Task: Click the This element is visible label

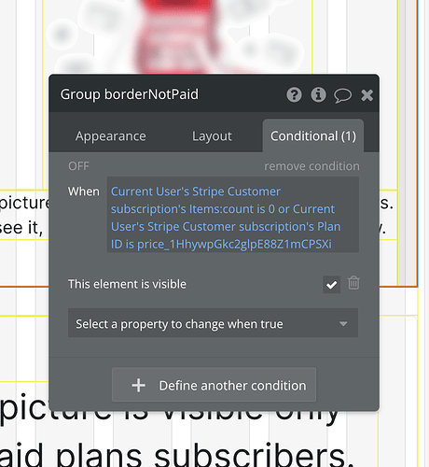Action: pyautogui.click(x=127, y=284)
